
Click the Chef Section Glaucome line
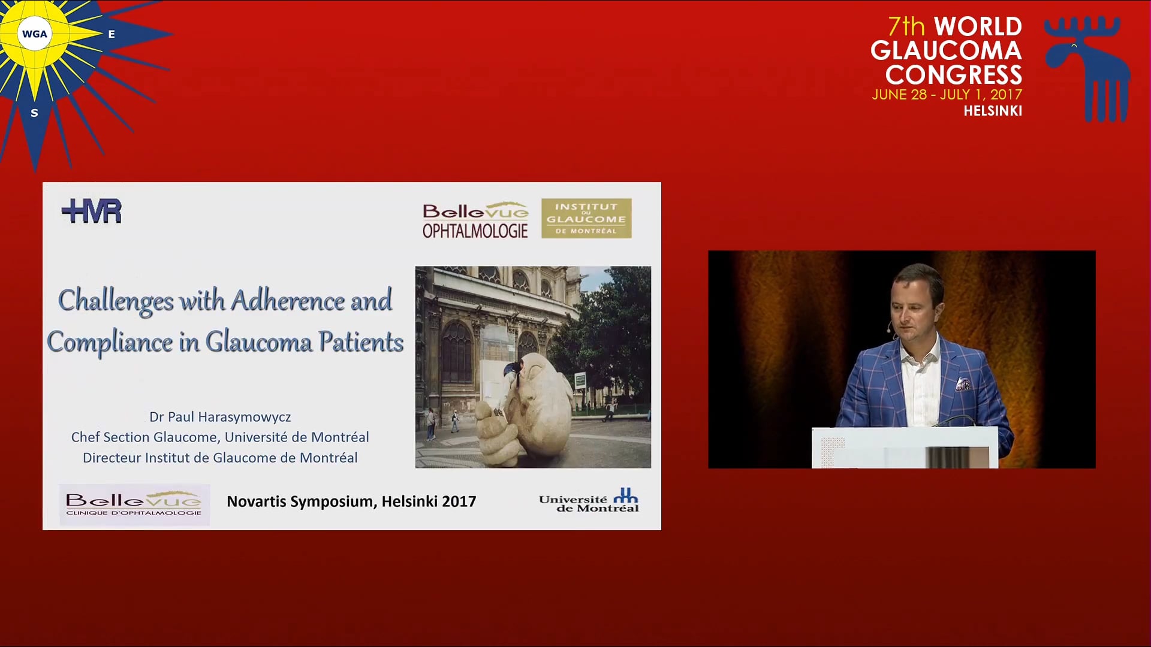coord(220,437)
